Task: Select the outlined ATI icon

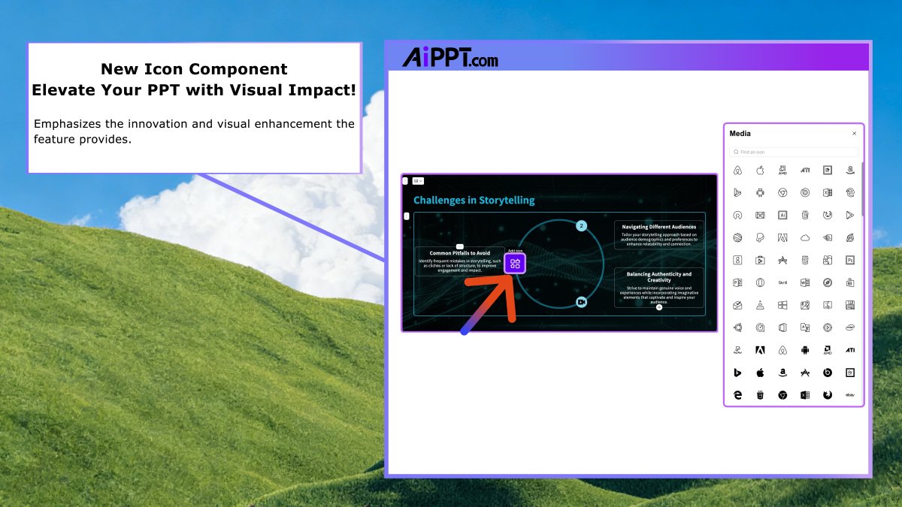Action: click(805, 171)
